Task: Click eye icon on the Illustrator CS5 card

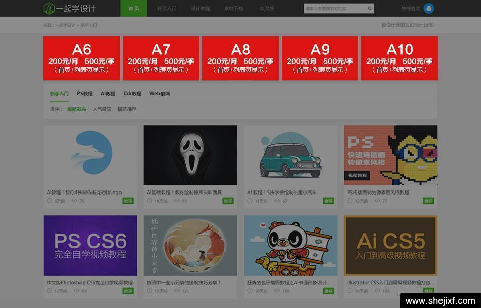Action: pos(378,290)
